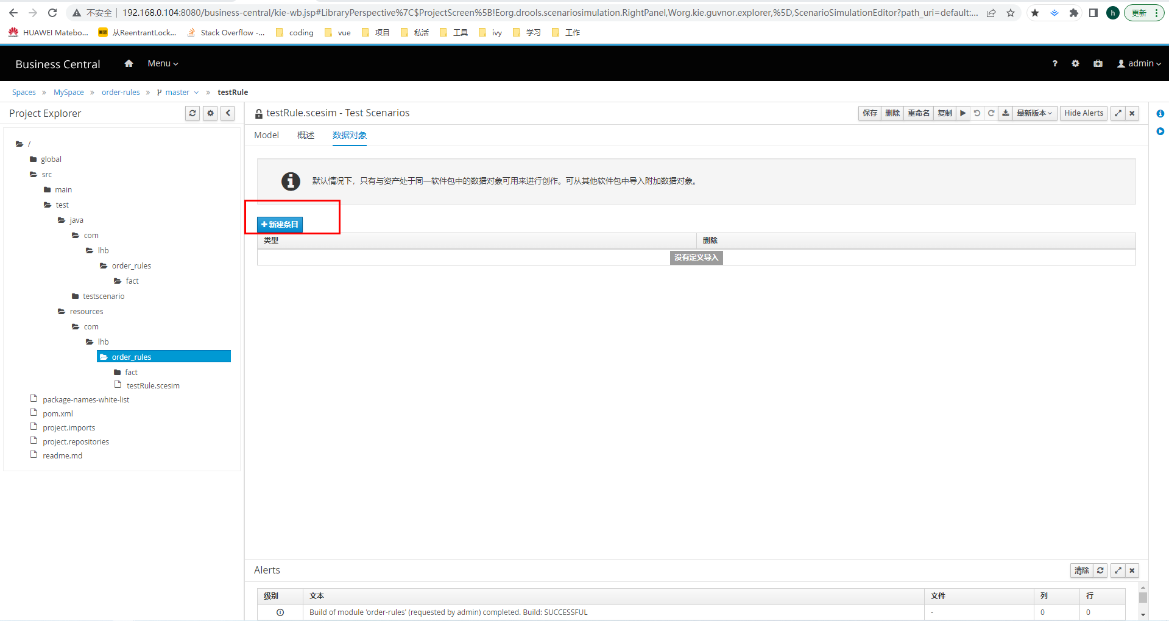Click the undo arrow in editor toolbar

tap(977, 113)
